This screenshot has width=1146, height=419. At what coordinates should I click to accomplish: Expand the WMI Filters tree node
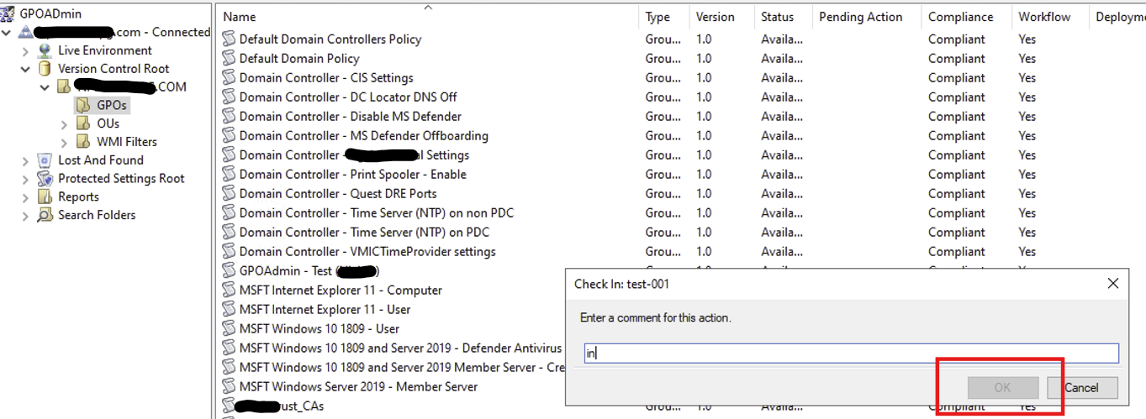65,142
